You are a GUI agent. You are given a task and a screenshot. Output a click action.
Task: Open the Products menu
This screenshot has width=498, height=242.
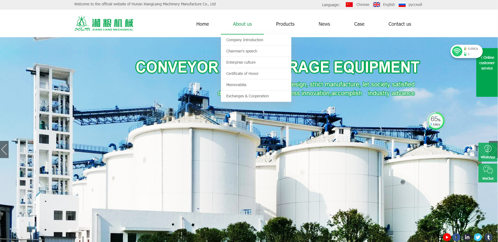click(285, 24)
